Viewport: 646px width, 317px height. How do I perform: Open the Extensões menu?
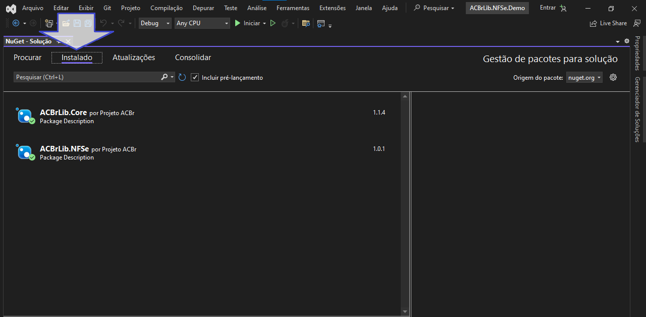[x=333, y=8]
